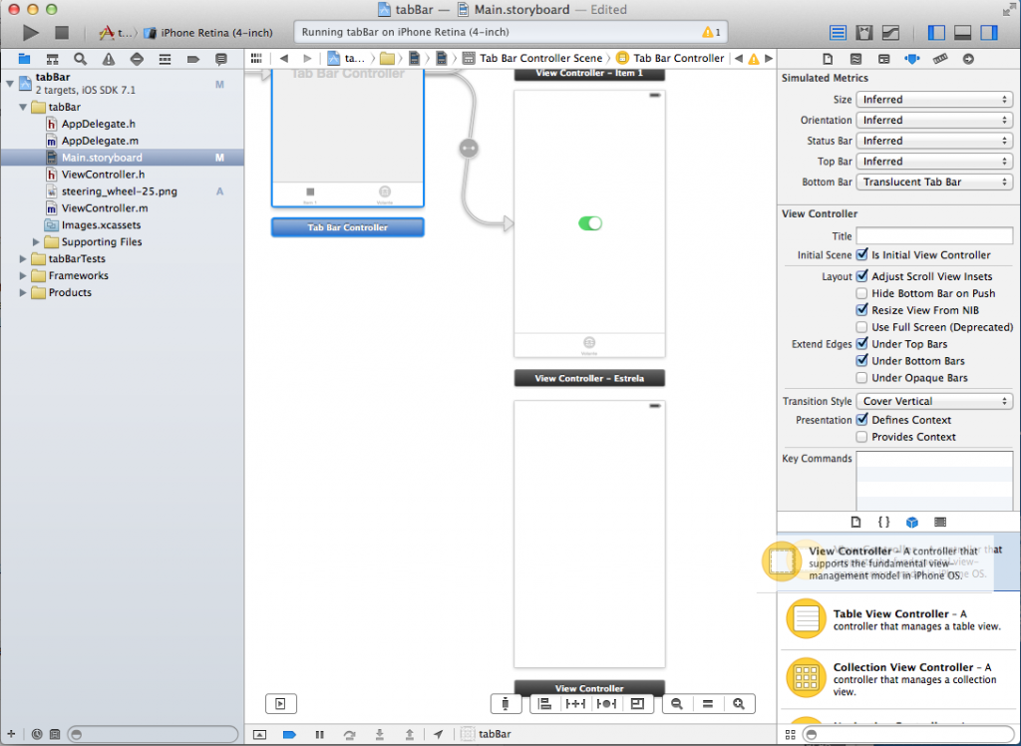Uncheck Under Top Bars

(861, 344)
